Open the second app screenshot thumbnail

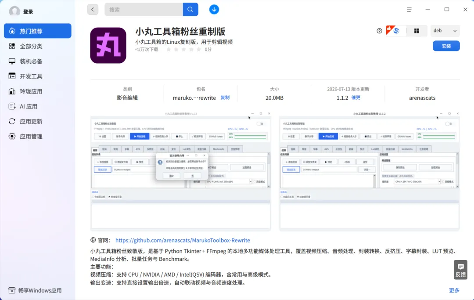click(x=369, y=170)
